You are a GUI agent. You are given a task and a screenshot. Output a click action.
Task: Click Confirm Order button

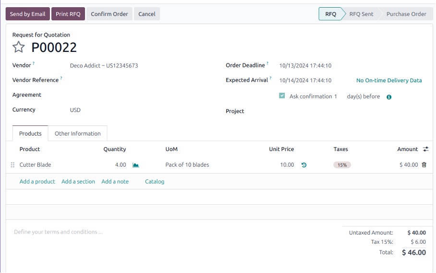pyautogui.click(x=109, y=14)
